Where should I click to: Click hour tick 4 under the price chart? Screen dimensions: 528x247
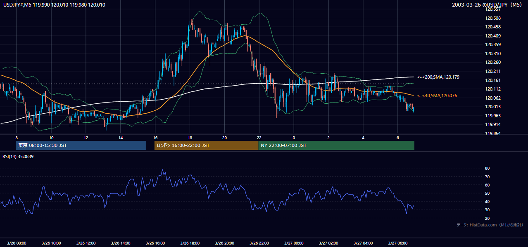363,137
